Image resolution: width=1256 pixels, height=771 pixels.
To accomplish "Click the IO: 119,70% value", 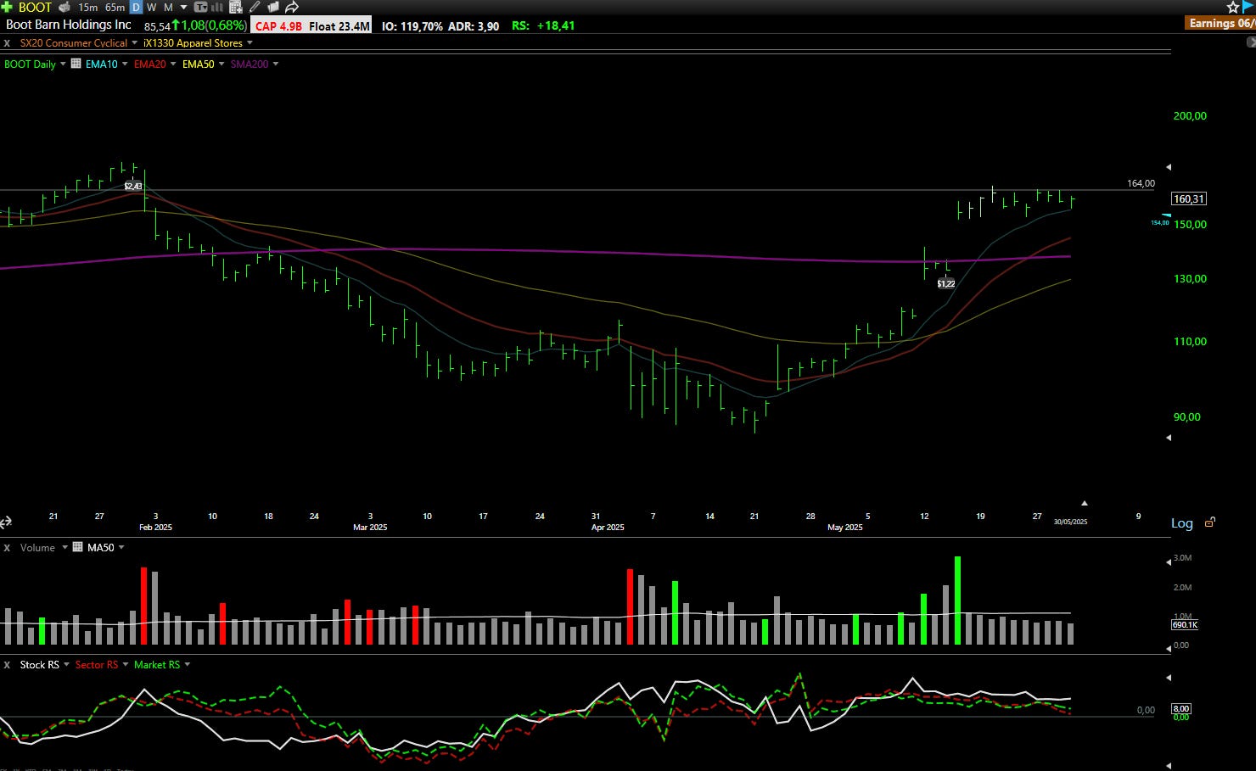I will [x=412, y=26].
